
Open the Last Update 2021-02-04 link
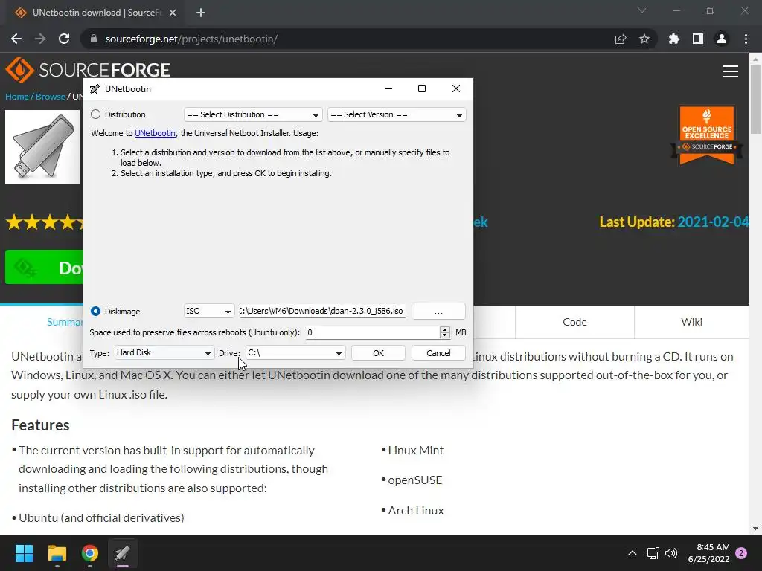(712, 222)
